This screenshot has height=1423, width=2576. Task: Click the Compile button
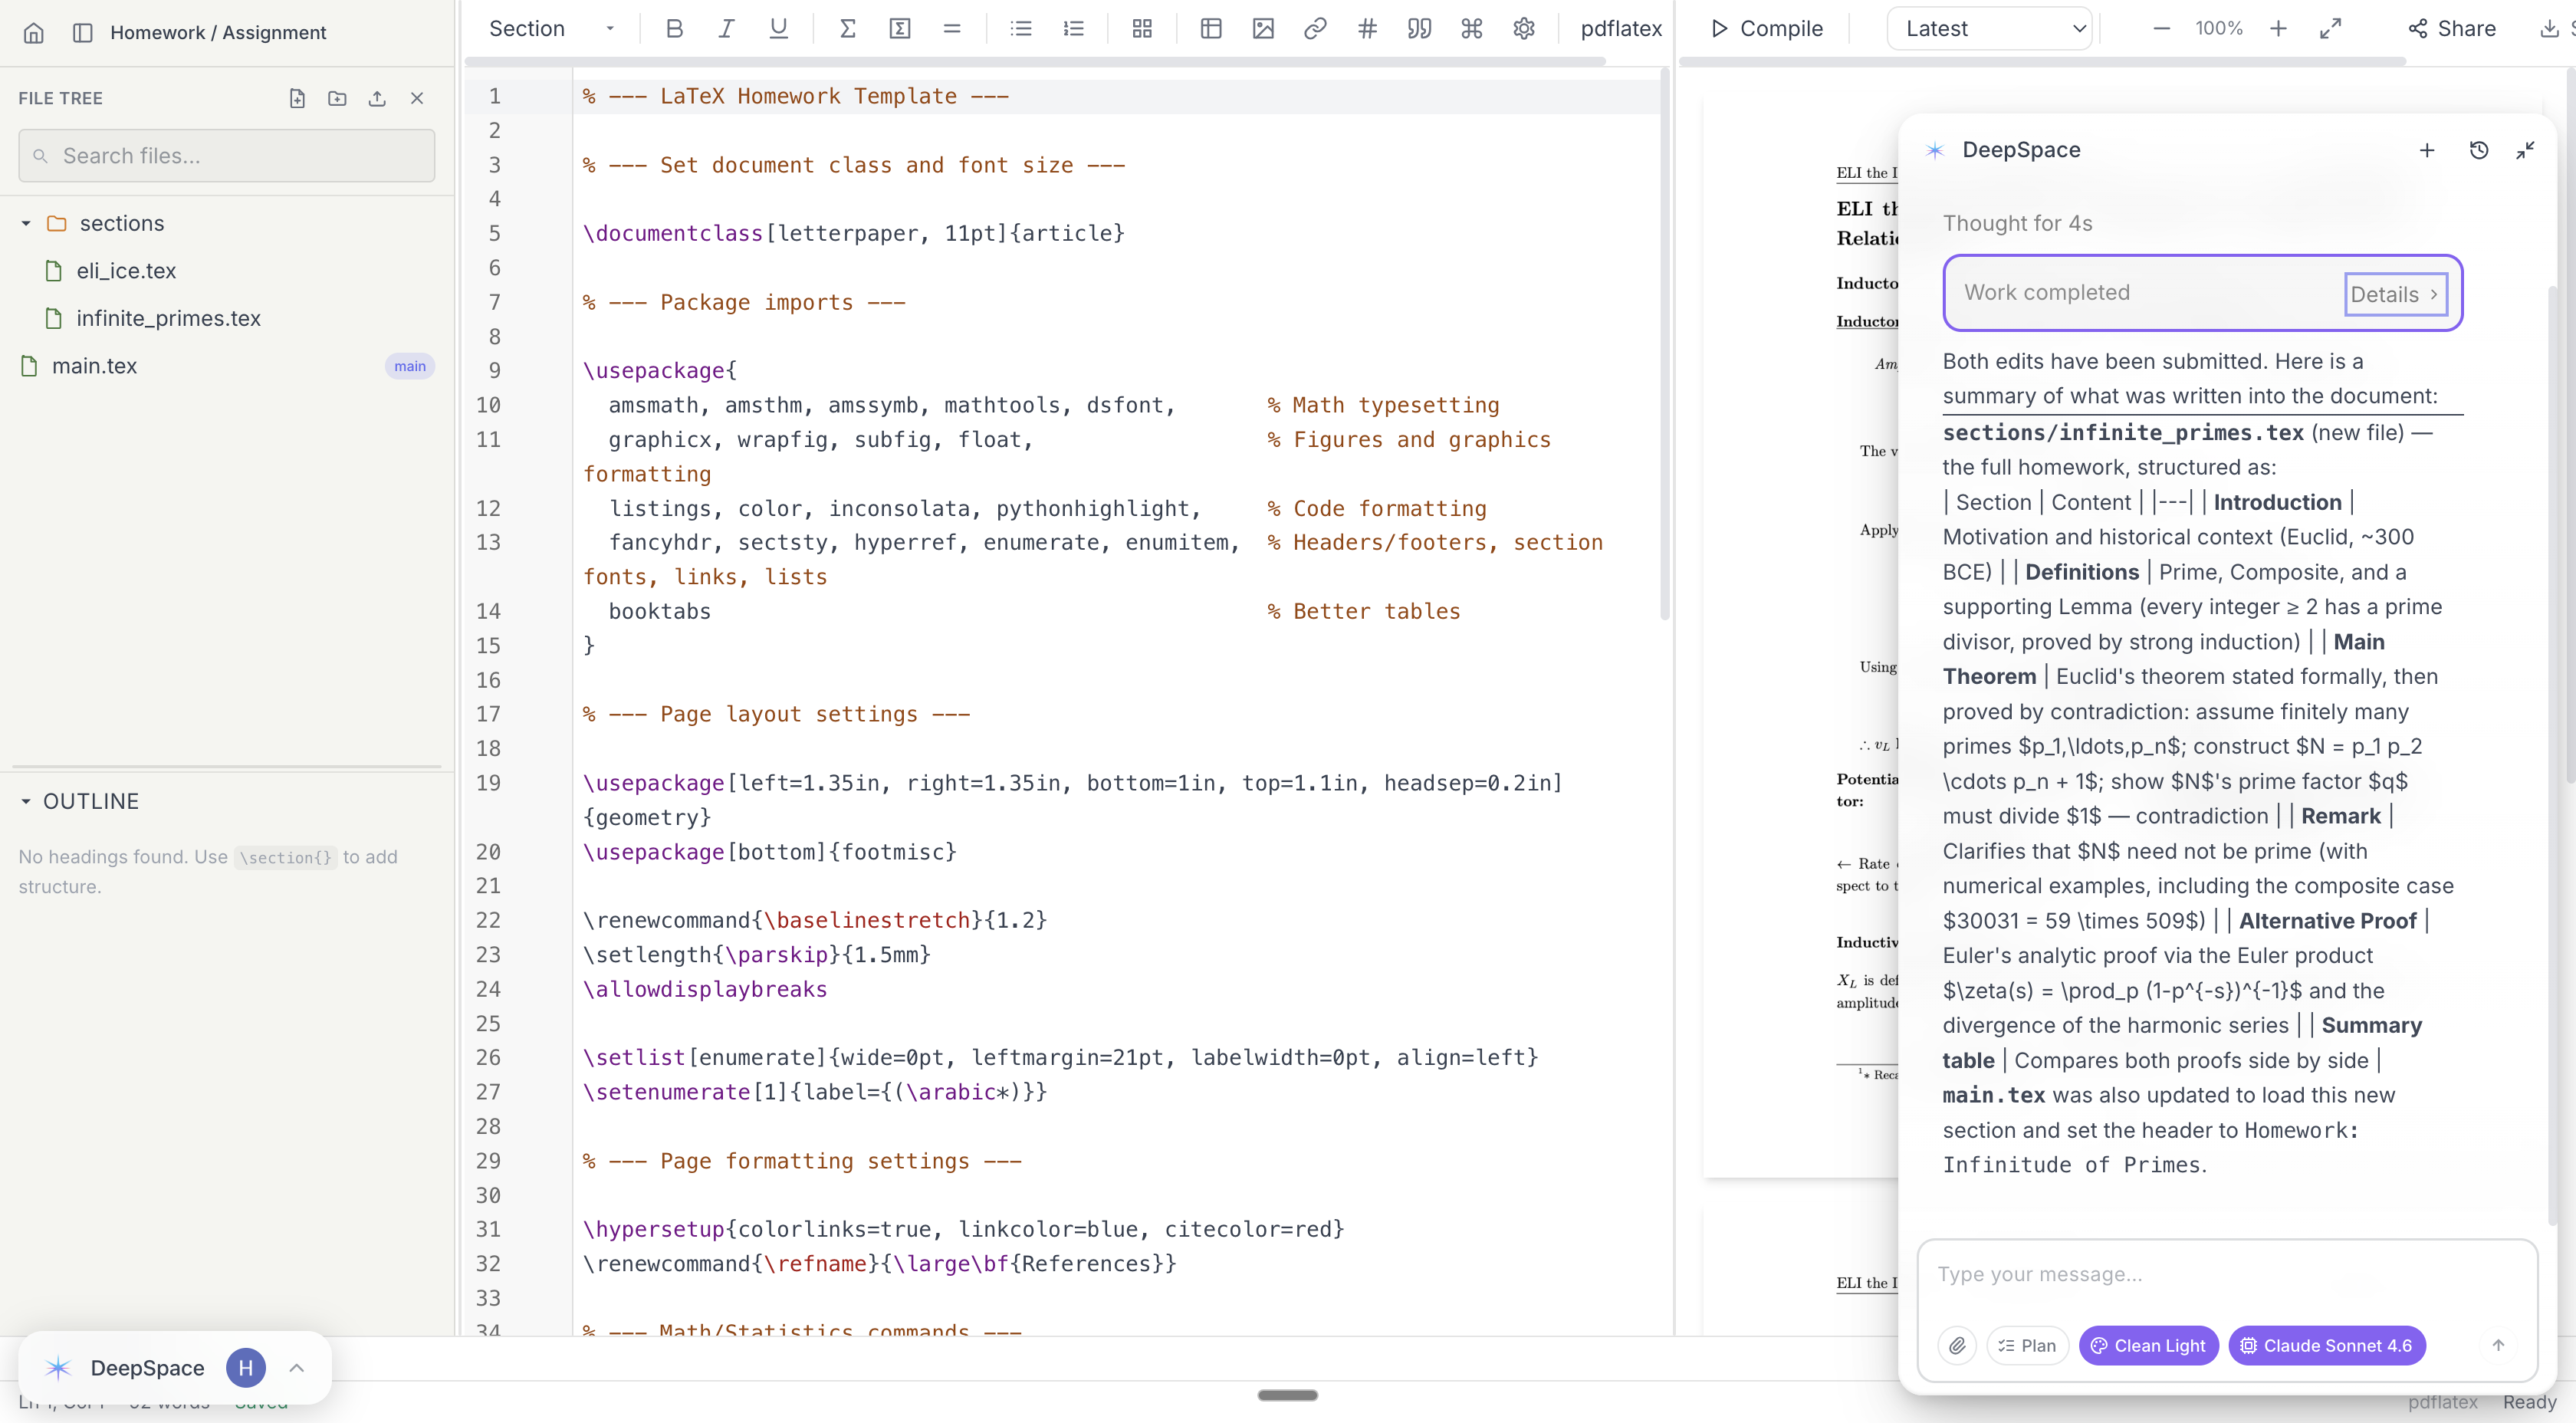click(x=1766, y=29)
